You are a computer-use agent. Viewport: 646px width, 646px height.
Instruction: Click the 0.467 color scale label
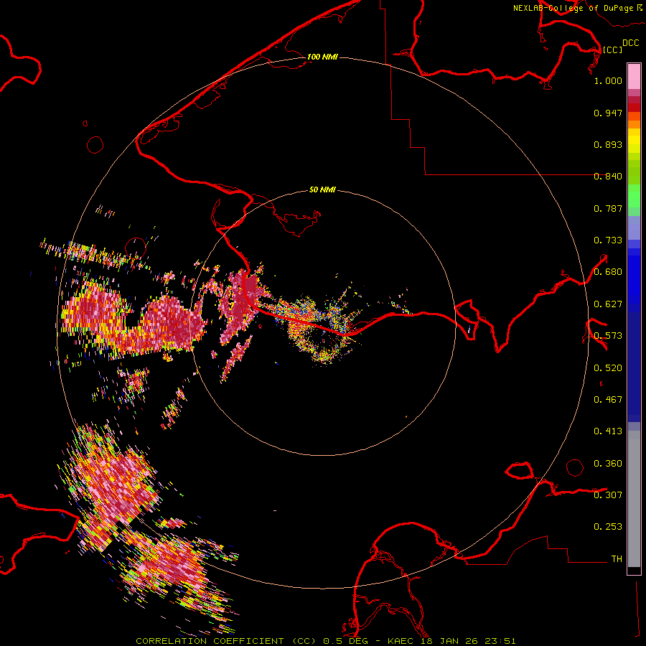(x=608, y=400)
